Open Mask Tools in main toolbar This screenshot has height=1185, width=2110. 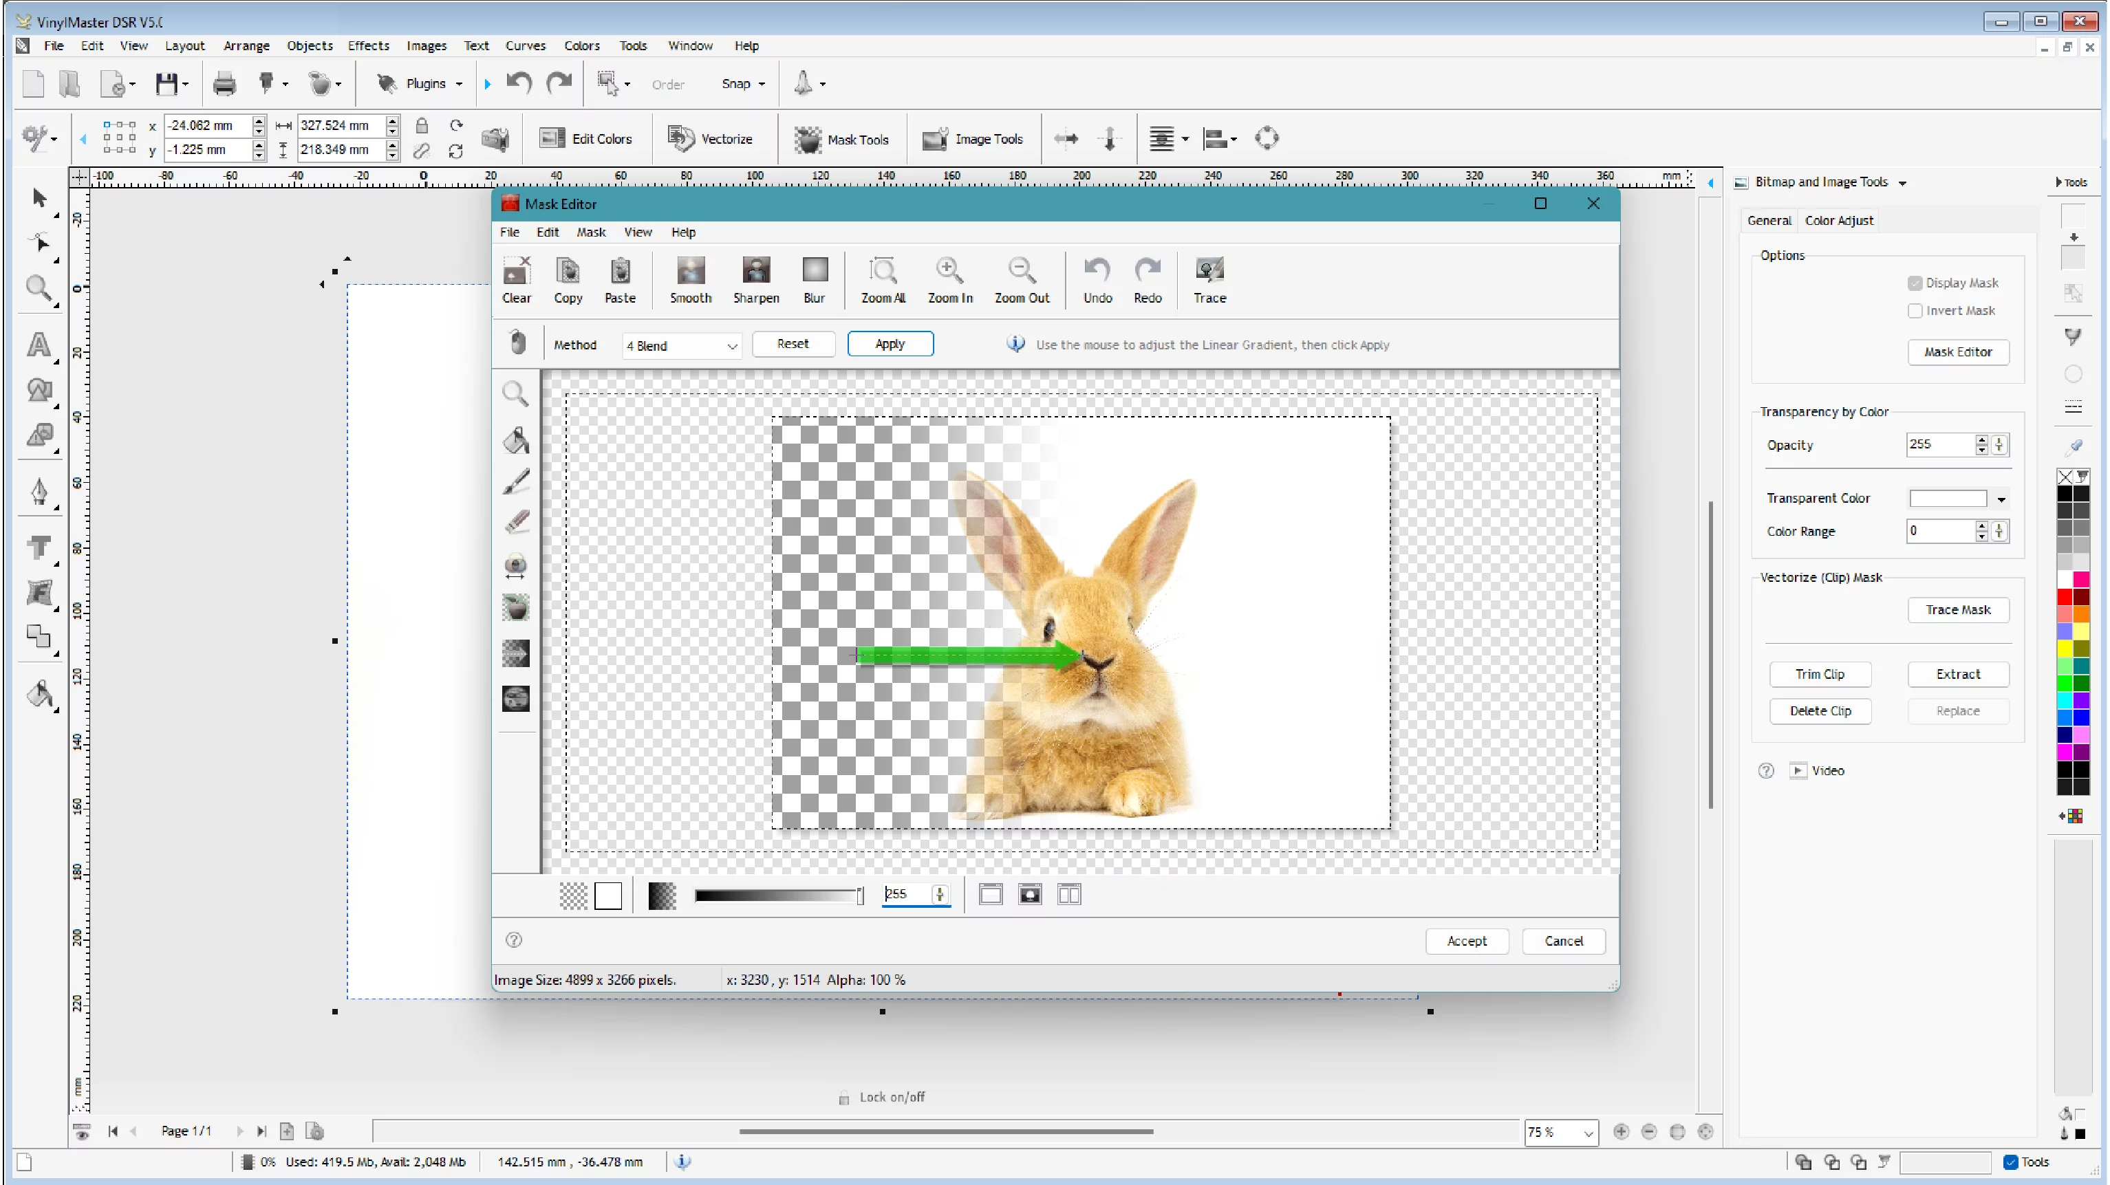tap(841, 139)
